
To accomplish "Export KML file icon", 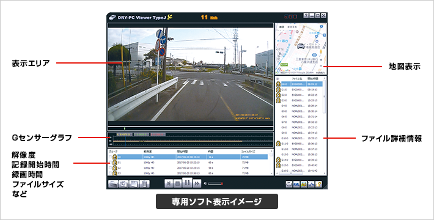I will click(x=296, y=184).
